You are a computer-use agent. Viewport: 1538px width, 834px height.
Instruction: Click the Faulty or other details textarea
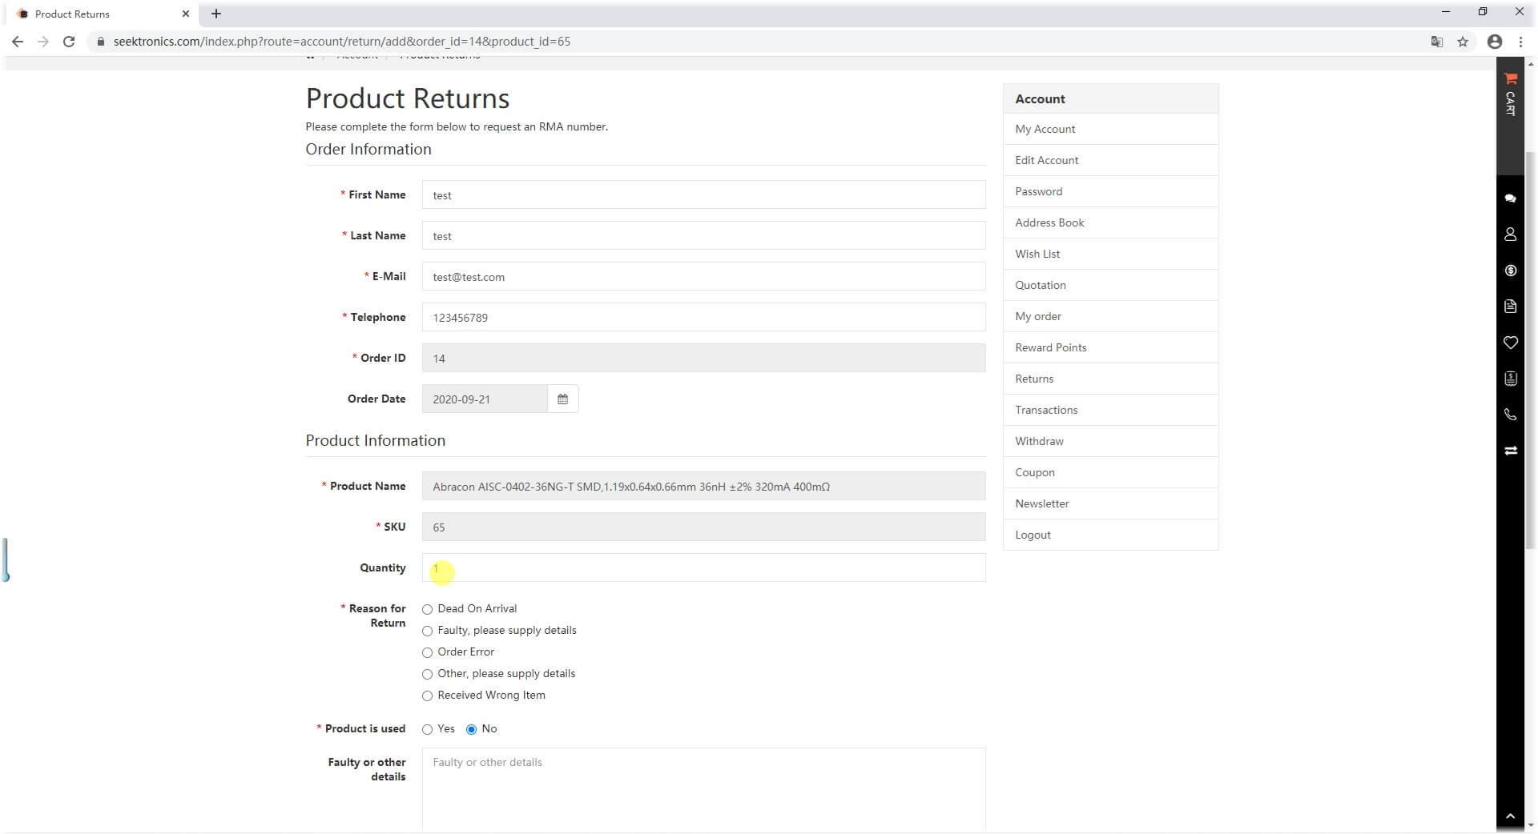click(703, 789)
